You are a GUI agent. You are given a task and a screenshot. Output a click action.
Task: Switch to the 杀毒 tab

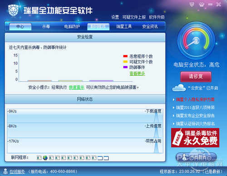[46, 27]
